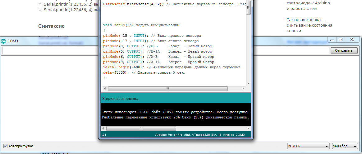The image size is (362, 154).
Task: Click code editor horizontal scrollbar right arrow
Action: (244, 88)
